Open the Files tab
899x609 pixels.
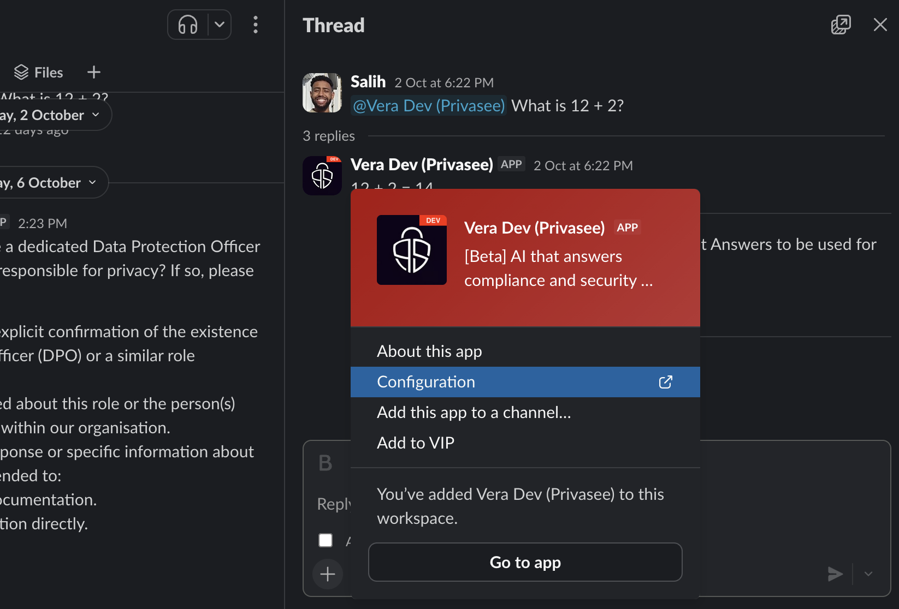[39, 72]
